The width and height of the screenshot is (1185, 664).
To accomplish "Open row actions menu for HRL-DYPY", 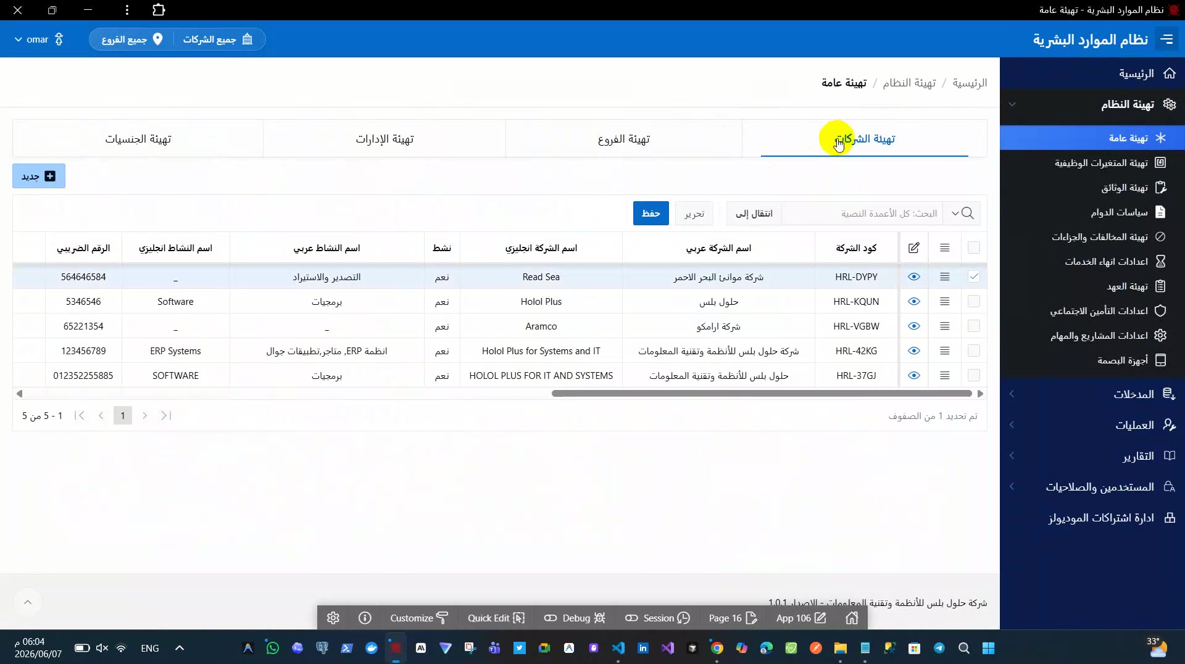I will pyautogui.click(x=945, y=277).
